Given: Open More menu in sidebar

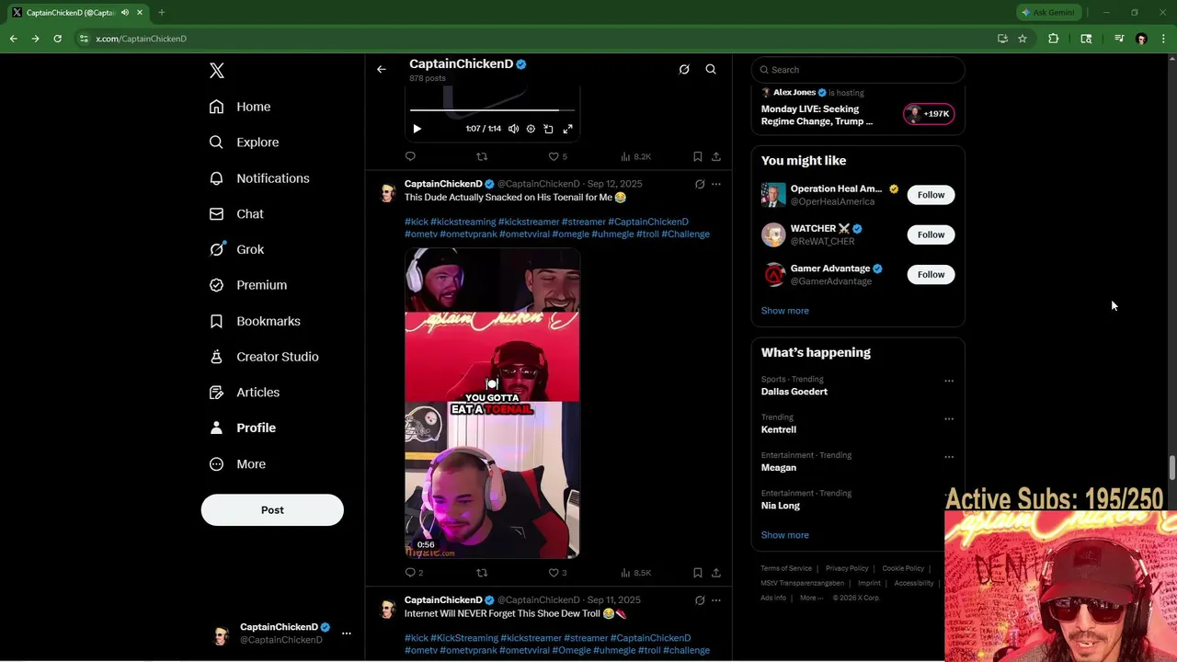Looking at the screenshot, I should point(237,464).
